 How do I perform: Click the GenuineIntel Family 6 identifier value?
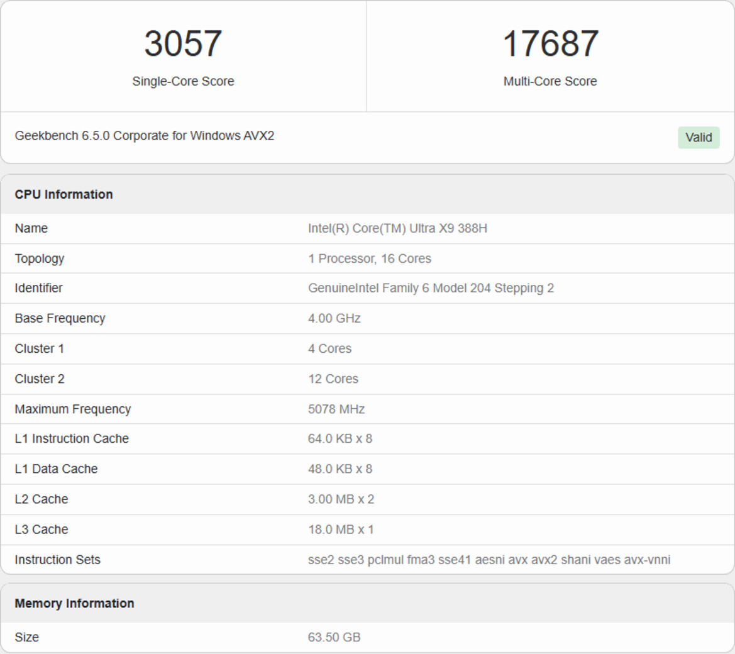[x=431, y=288]
